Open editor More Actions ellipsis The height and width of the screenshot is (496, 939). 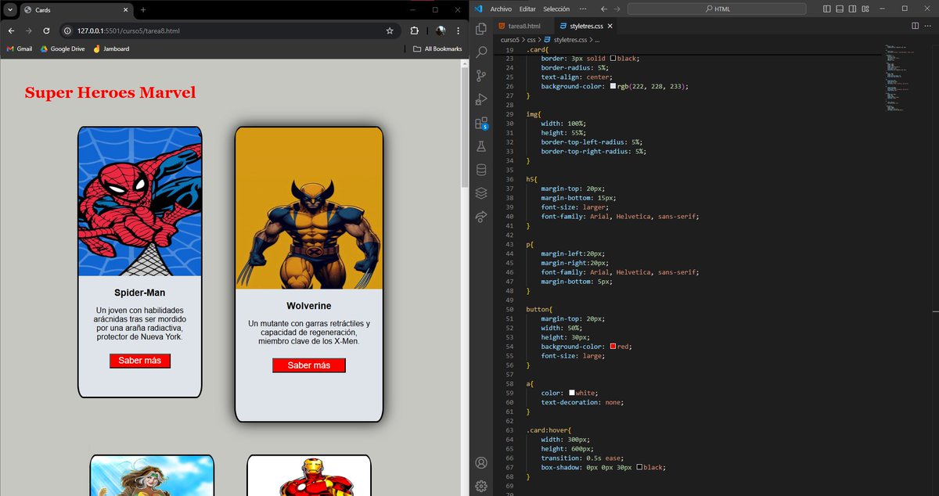928,26
